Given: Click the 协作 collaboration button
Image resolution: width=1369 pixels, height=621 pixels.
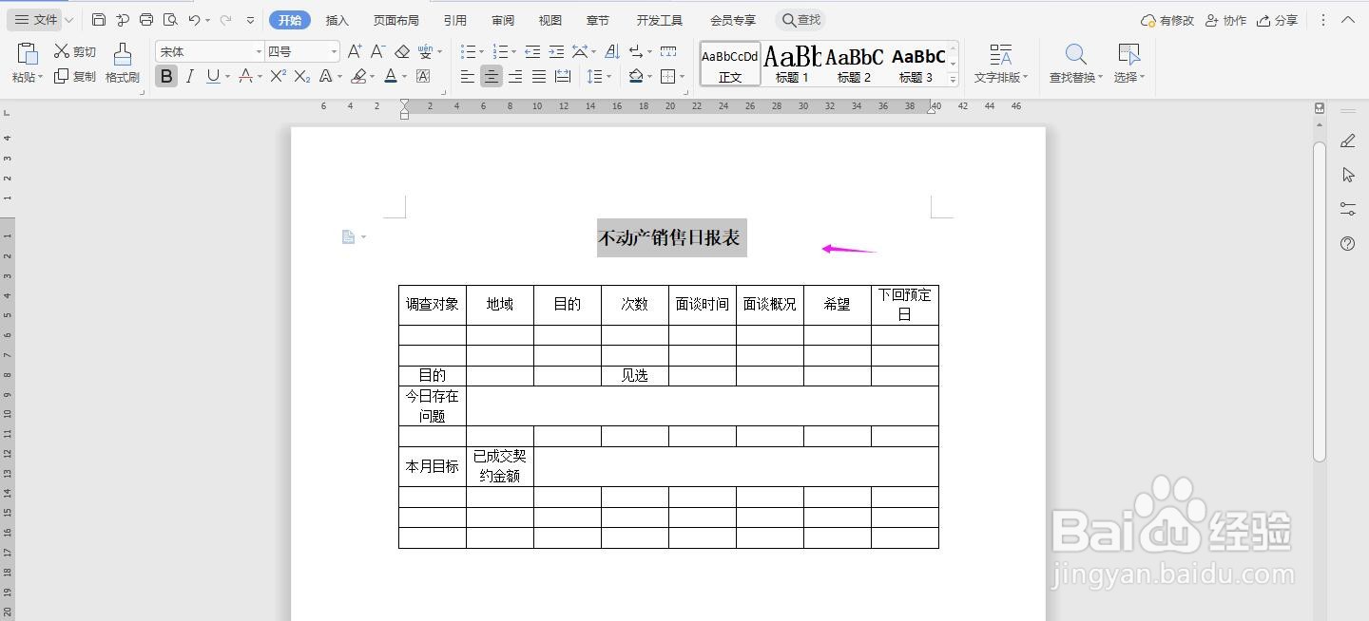Looking at the screenshot, I should coord(1225,19).
